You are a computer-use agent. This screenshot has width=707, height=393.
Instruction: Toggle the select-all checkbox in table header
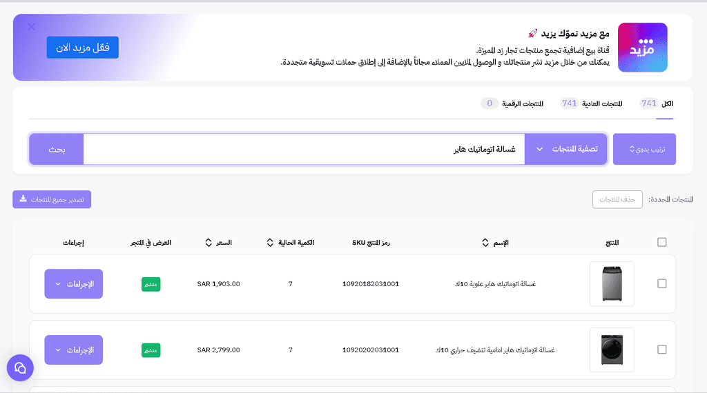pyautogui.click(x=662, y=242)
